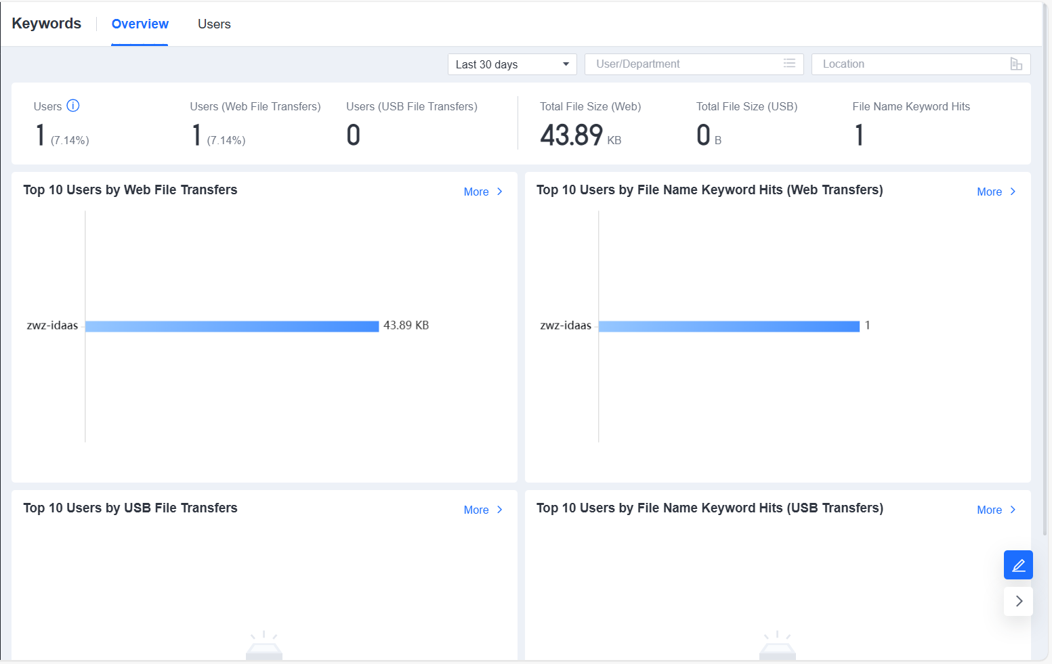Click the zwz-idaas bar in keyword hits chart
This screenshot has width=1052, height=664.
coord(729,326)
